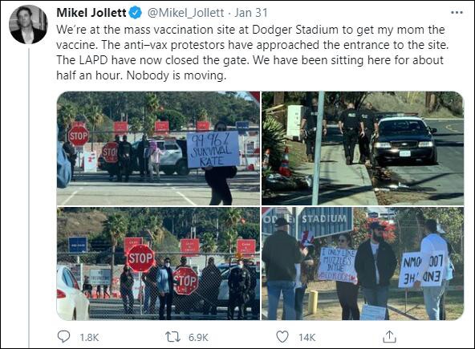Click the blue verified badge icon

point(136,13)
